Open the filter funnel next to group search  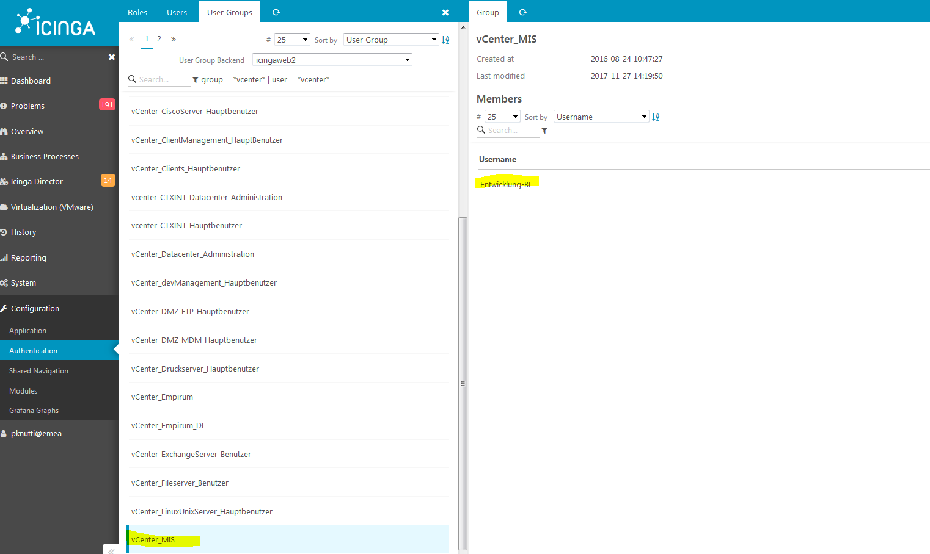(195, 79)
